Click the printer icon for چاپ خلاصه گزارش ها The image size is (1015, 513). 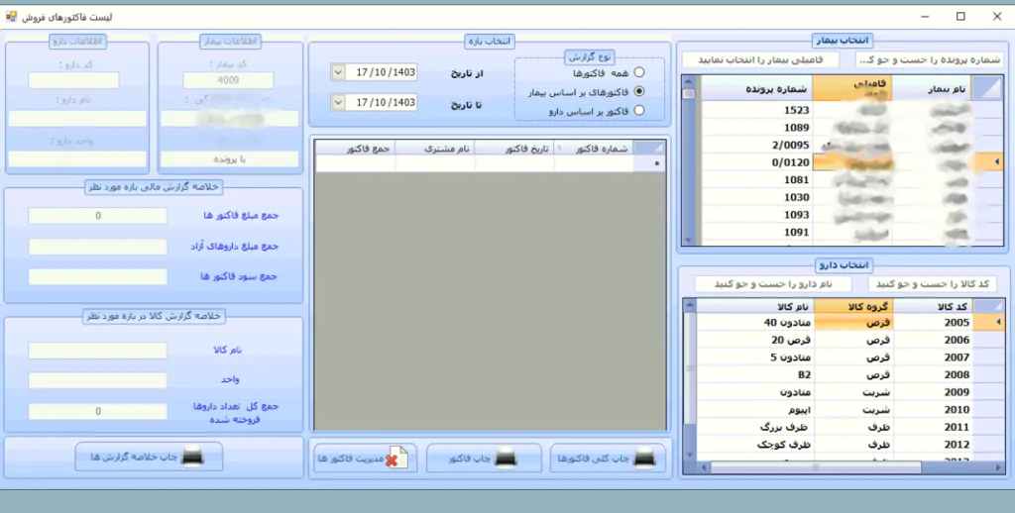(195, 458)
